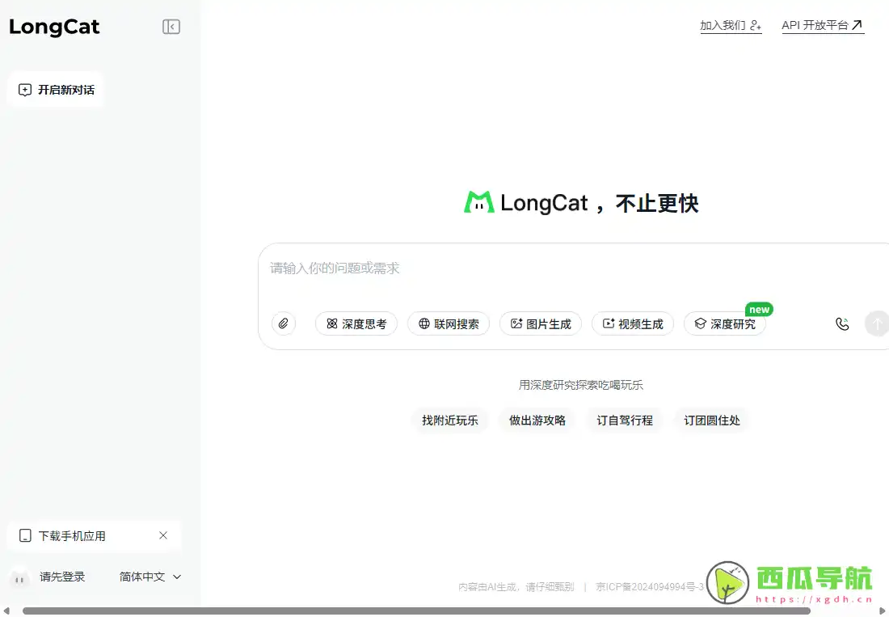
Task: Open the 简体中文 language dropdown
Action: [150, 577]
